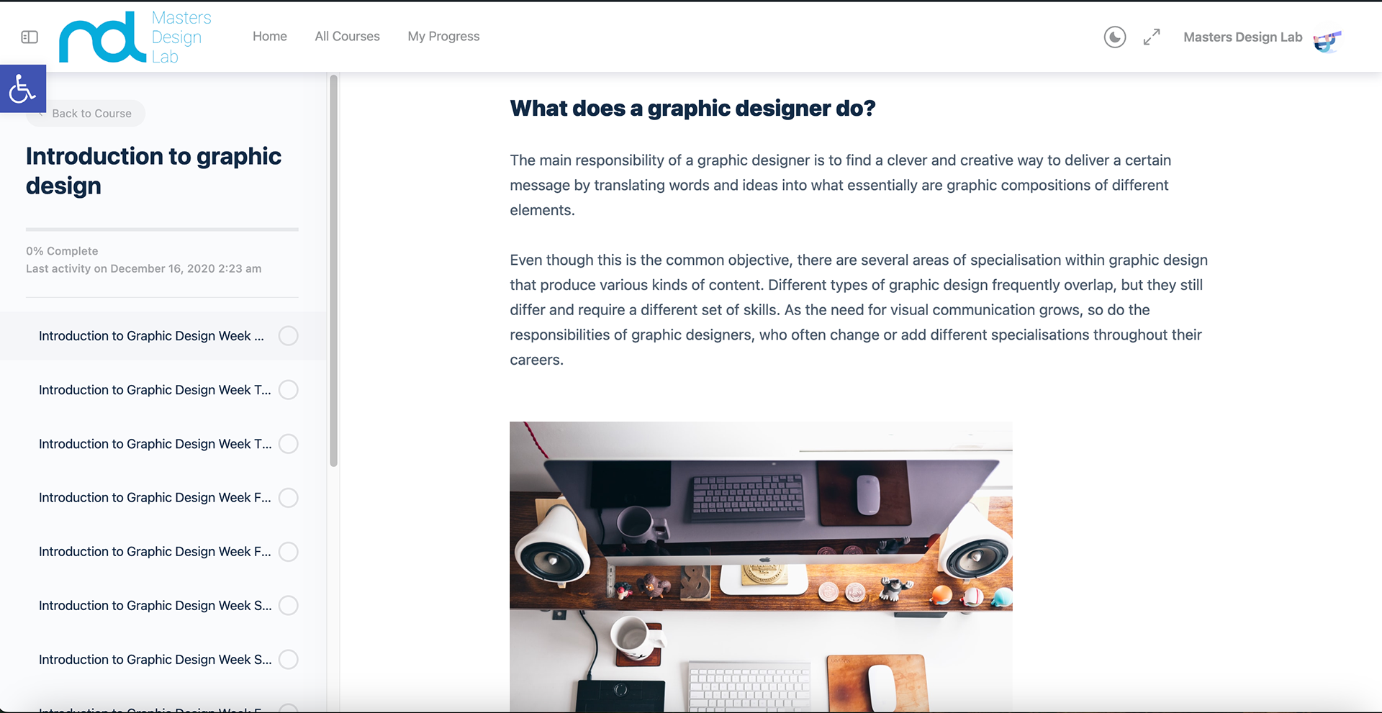Open the user avatar in the header
Screen dimensions: 1382x713
click(1327, 40)
